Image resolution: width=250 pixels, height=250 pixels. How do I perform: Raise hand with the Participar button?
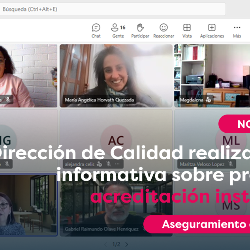click(x=140, y=31)
